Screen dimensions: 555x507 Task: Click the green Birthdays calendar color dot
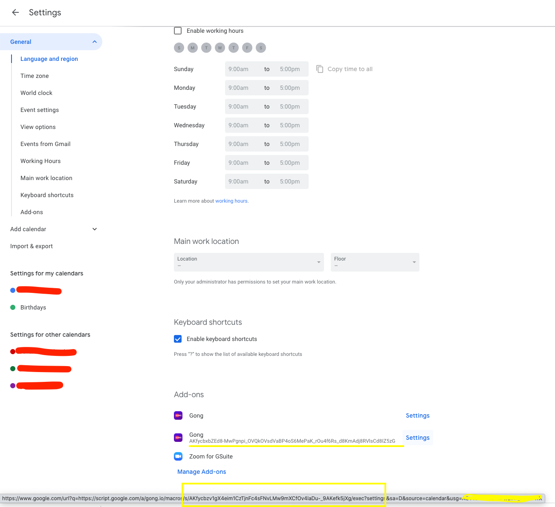pyautogui.click(x=13, y=307)
